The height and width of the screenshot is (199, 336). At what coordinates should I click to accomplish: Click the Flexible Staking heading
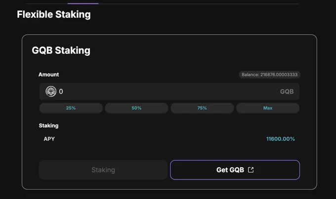click(x=54, y=14)
